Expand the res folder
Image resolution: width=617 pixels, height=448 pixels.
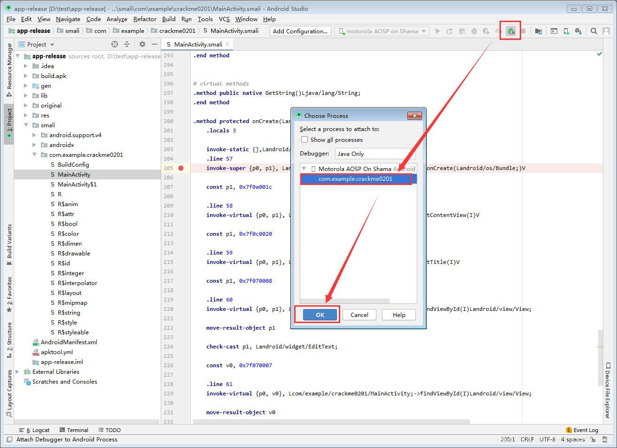coord(26,116)
